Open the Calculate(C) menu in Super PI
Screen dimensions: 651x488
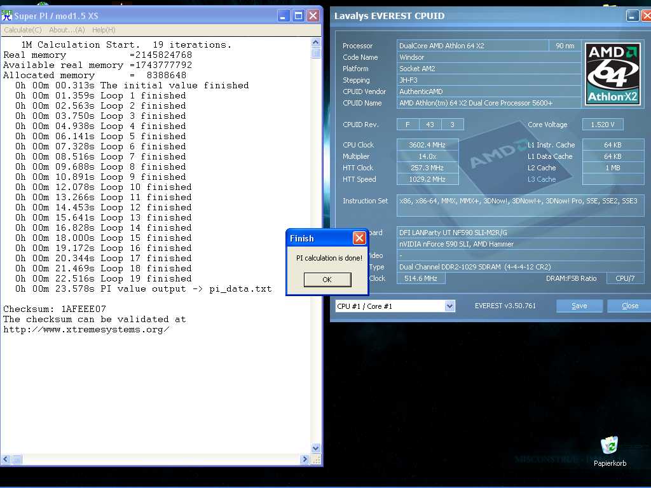pos(23,30)
